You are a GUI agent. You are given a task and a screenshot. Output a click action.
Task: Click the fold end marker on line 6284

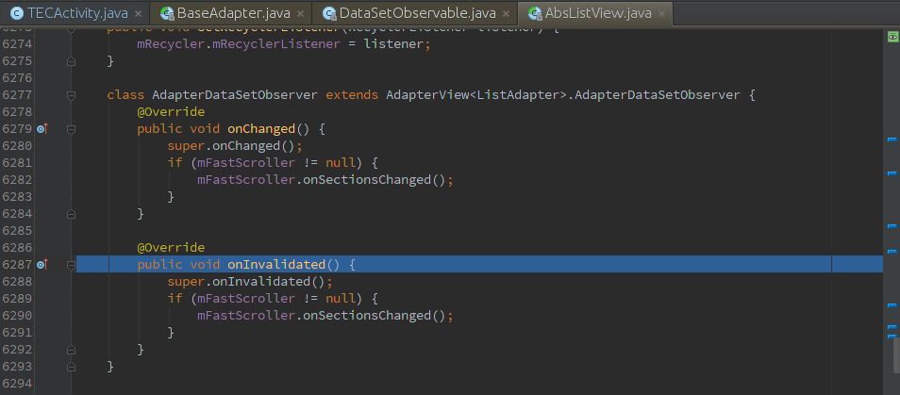pos(71,214)
